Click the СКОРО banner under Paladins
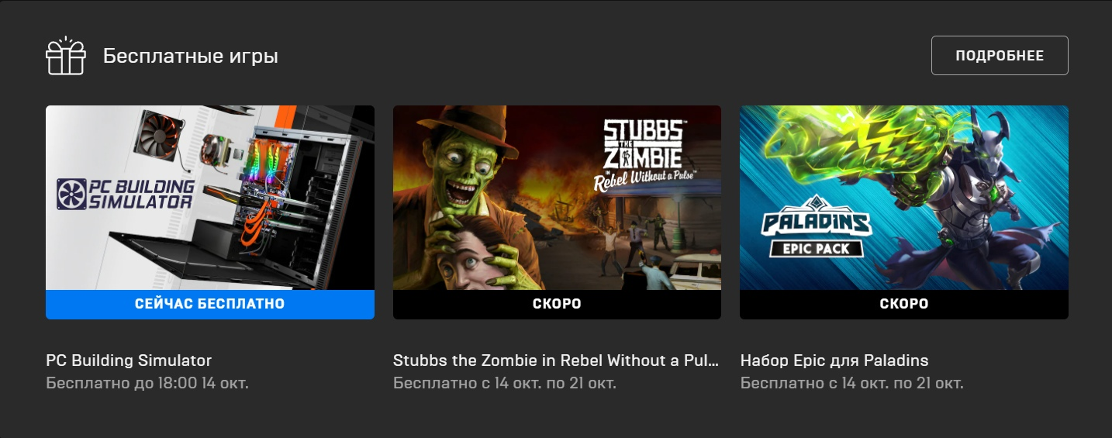Image resolution: width=1112 pixels, height=438 pixels. click(x=904, y=304)
